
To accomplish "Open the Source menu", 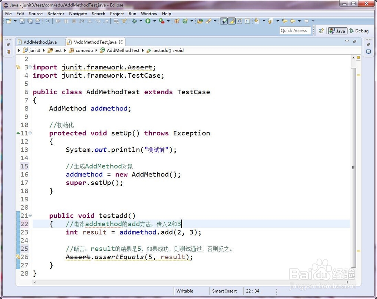I will pyautogui.click(x=35, y=14).
